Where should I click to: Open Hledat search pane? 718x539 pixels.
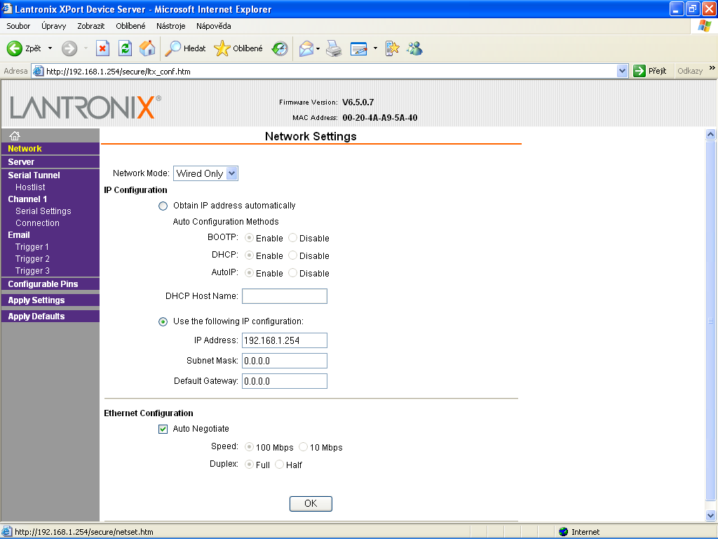click(x=185, y=48)
